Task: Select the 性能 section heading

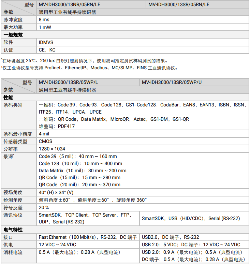Action: click(8, 98)
